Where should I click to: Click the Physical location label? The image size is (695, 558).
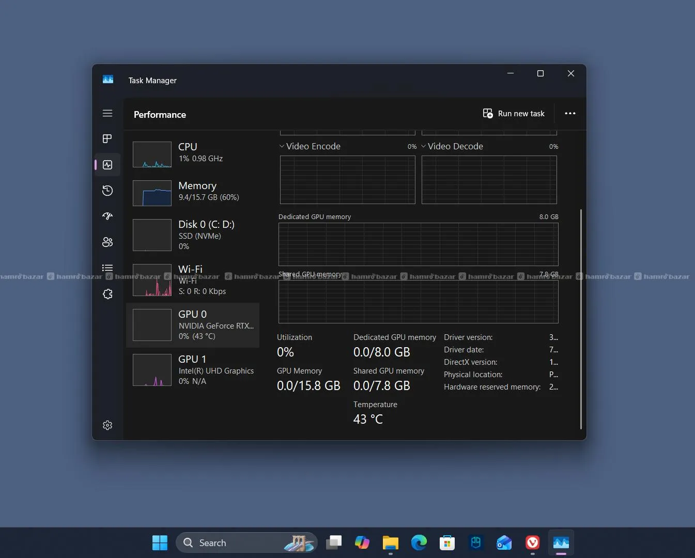click(x=473, y=375)
